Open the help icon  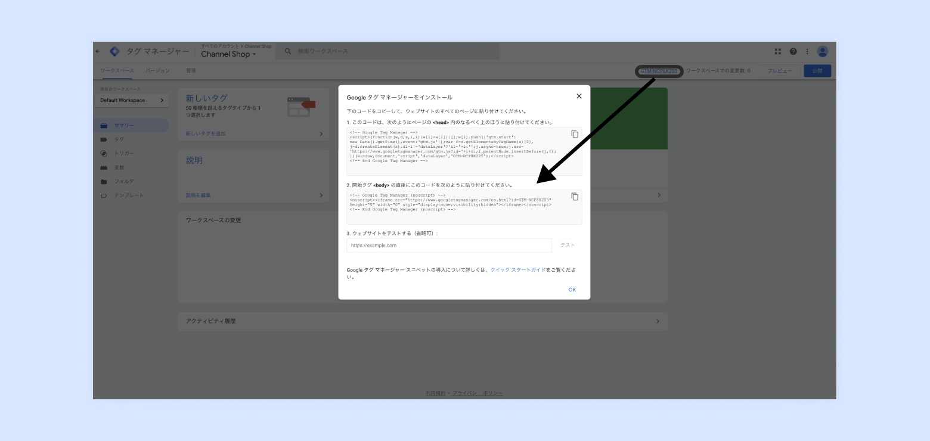coord(793,51)
